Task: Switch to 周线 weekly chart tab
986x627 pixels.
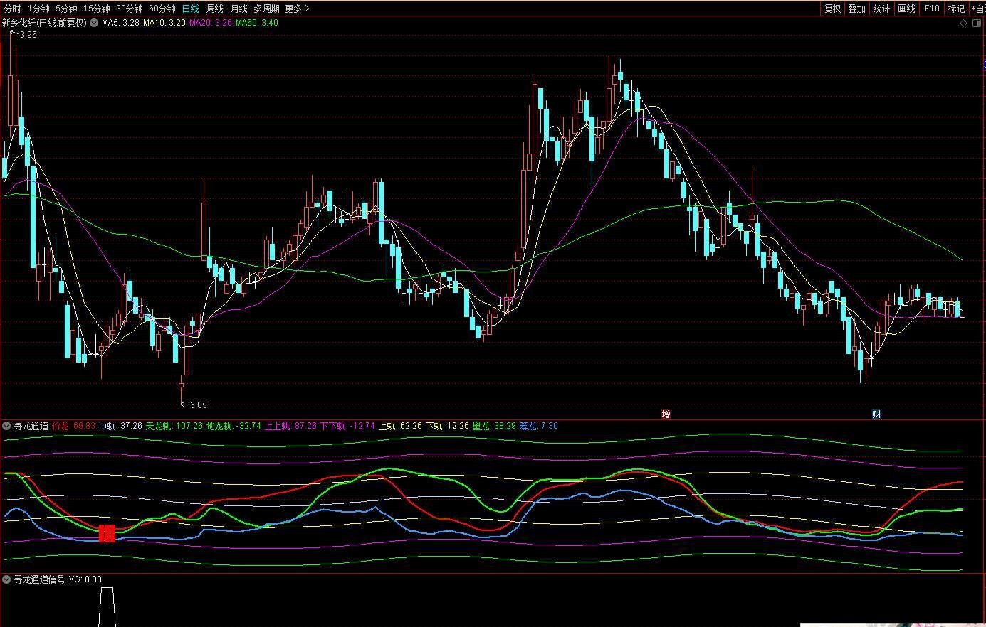Action: [x=214, y=9]
